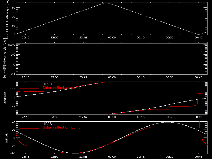
Task: Click '00:00' time label under Moon angle plot
Action: click(x=112, y=77)
